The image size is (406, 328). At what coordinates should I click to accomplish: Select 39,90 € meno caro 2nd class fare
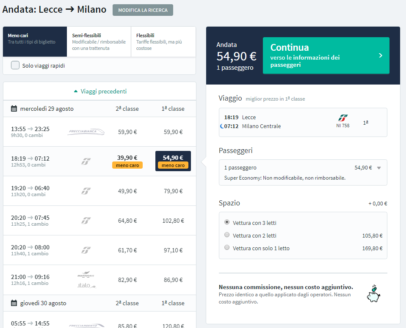click(127, 161)
